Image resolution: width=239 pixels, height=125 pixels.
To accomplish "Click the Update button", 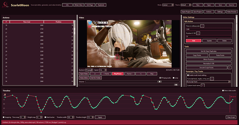I will pos(209,41).
